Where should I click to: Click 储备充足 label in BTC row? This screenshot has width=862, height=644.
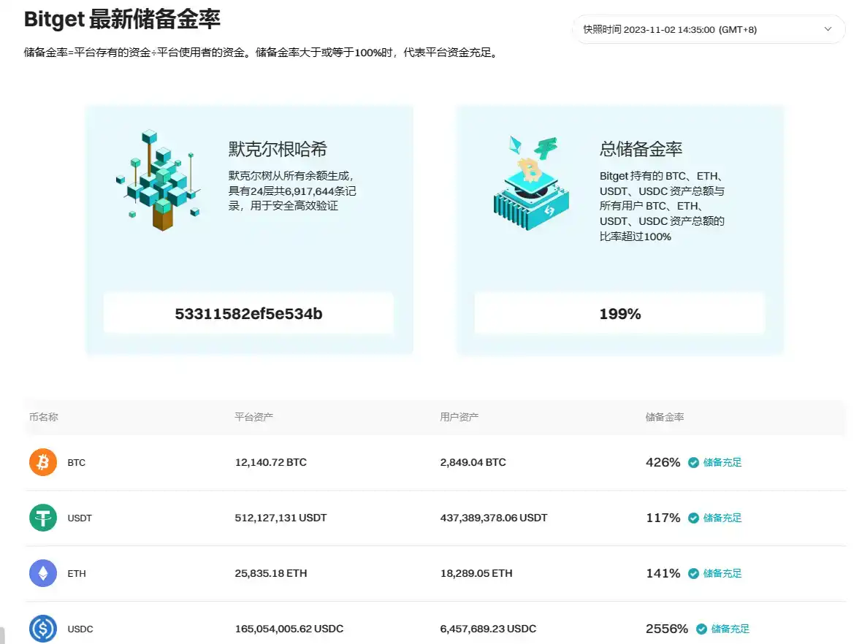point(722,462)
